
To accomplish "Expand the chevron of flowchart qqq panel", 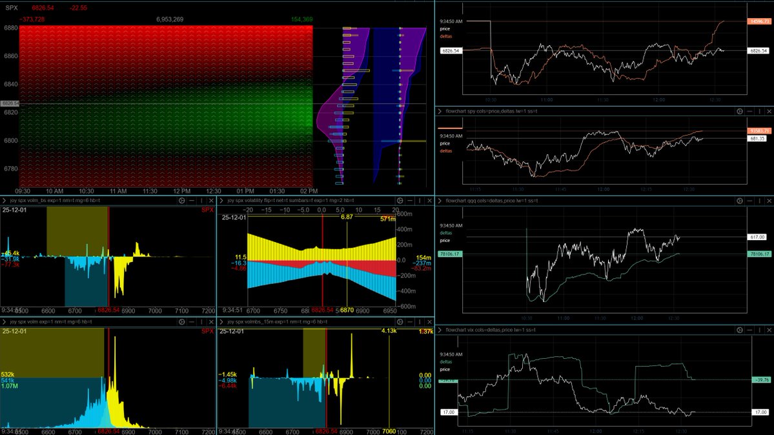I will click(440, 201).
